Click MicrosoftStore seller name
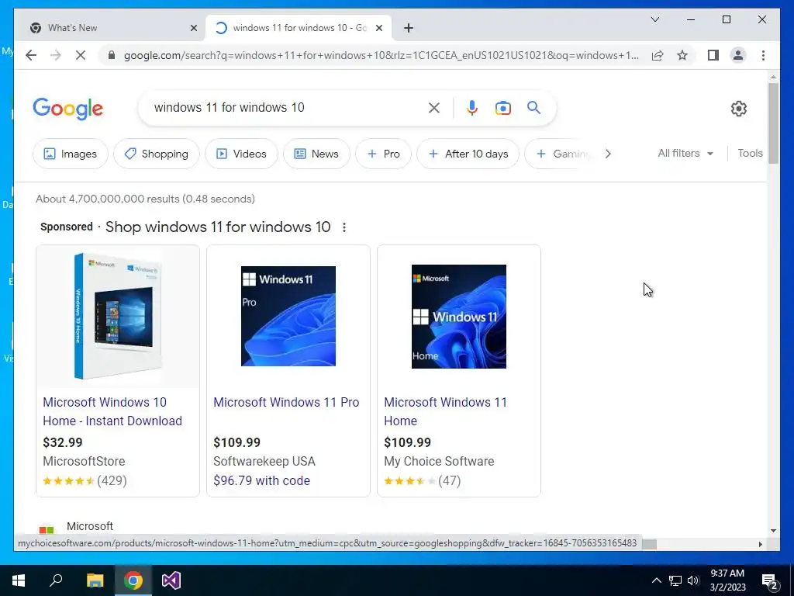The width and height of the screenshot is (794, 596). 84,461
